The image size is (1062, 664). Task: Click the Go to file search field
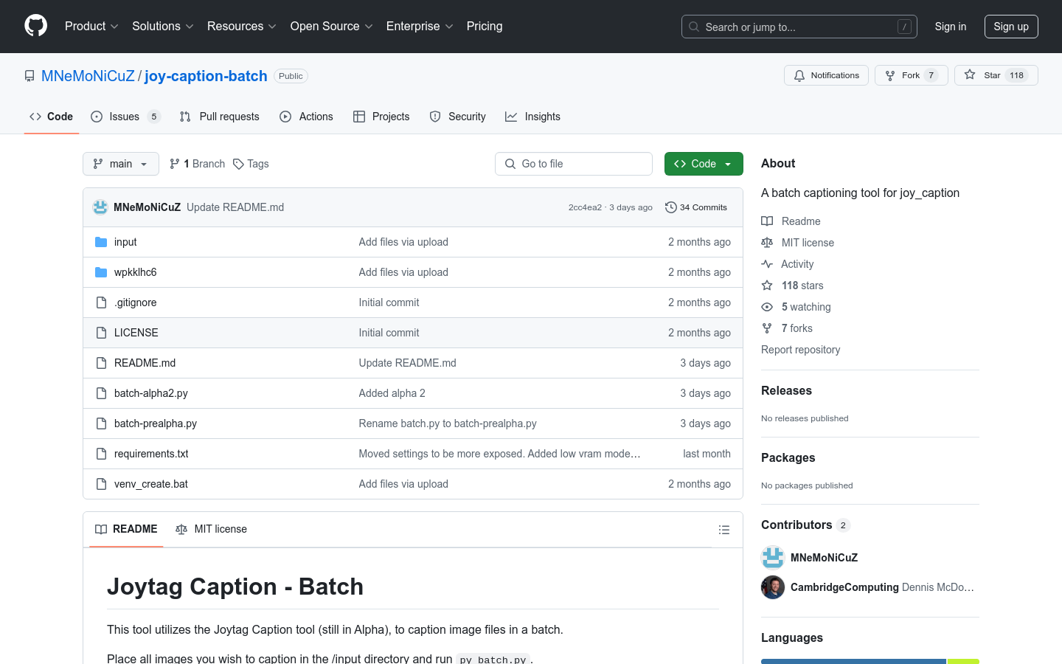click(x=574, y=164)
